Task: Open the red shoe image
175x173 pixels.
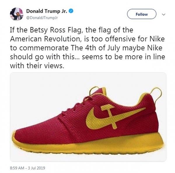Action: 87,117
